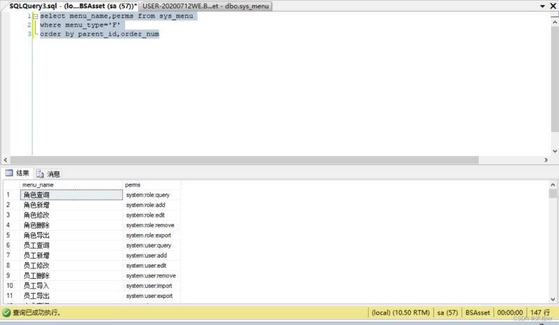Select the 结果 results tab grid icon
Screen dimensions: 559x325
coord(9,173)
